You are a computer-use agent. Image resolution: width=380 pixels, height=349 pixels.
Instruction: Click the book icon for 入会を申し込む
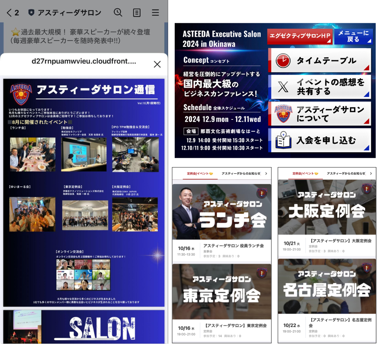click(x=283, y=140)
